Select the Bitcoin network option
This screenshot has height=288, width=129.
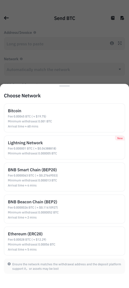point(64,118)
